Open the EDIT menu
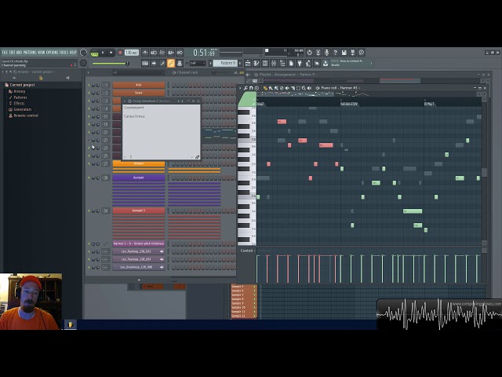502x377 pixels. [13, 53]
